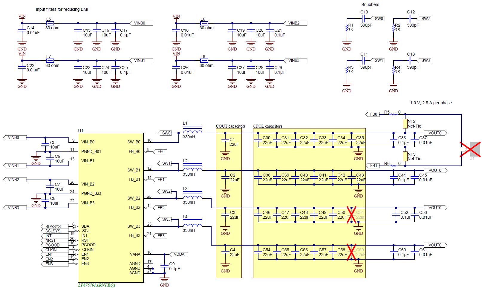The image size is (482, 288).
Task: Select the NT2 Net-Tie component
Action: point(405,124)
